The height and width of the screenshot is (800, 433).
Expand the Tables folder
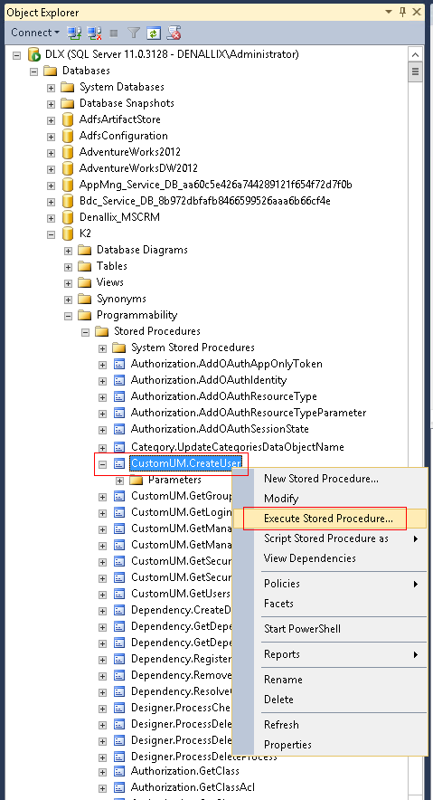click(x=68, y=266)
